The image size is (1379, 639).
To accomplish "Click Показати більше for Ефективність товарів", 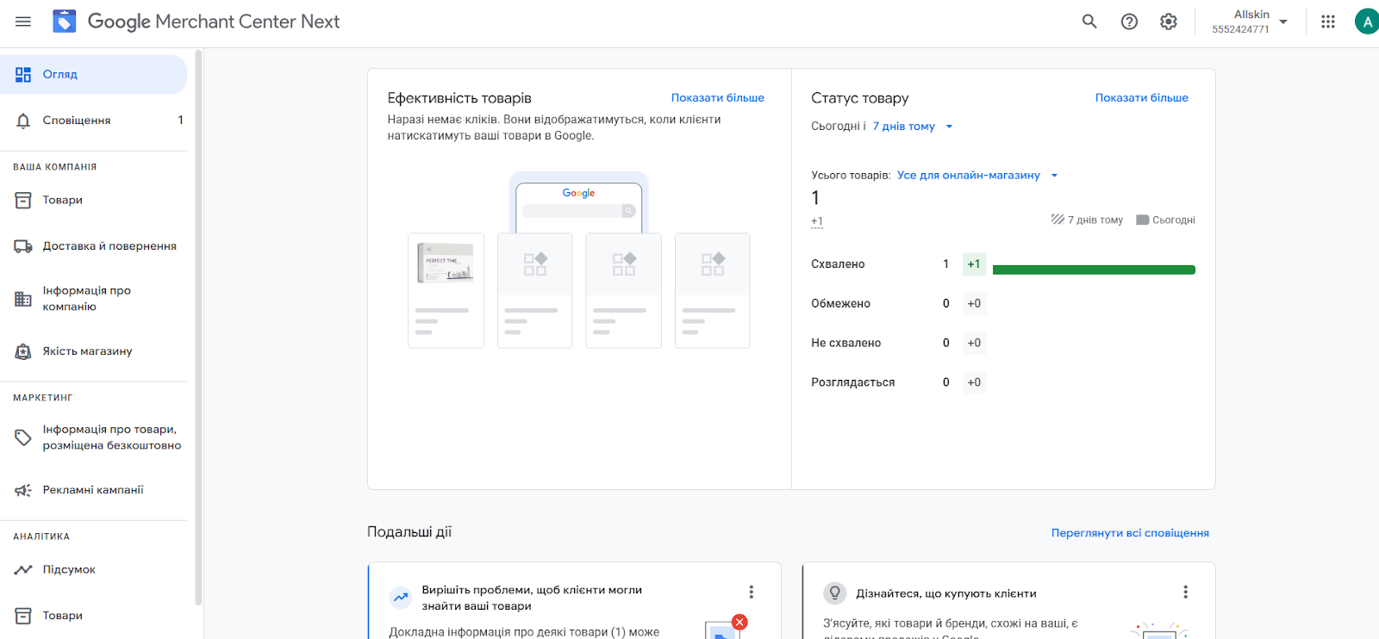I will tap(718, 98).
